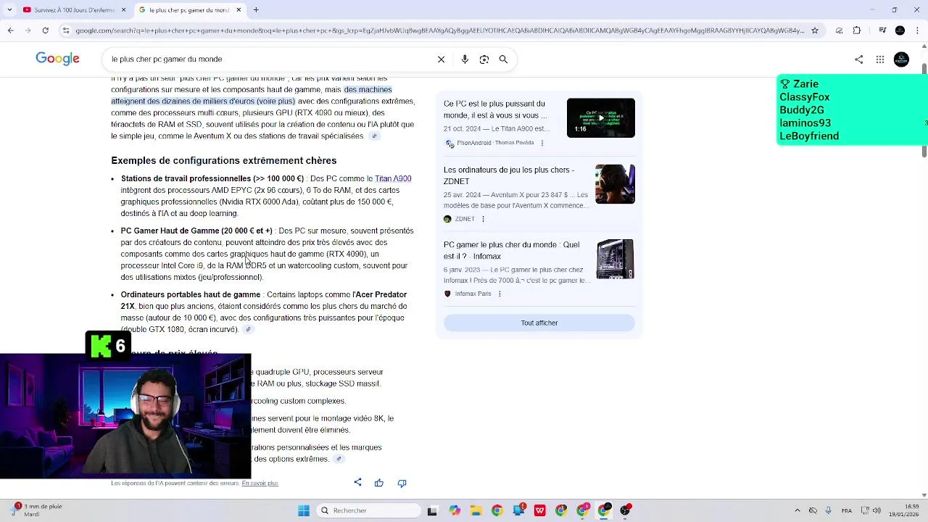Close the 'Survivez À 100 Jours' tab
This screenshot has width=928, height=522.
click(x=124, y=10)
